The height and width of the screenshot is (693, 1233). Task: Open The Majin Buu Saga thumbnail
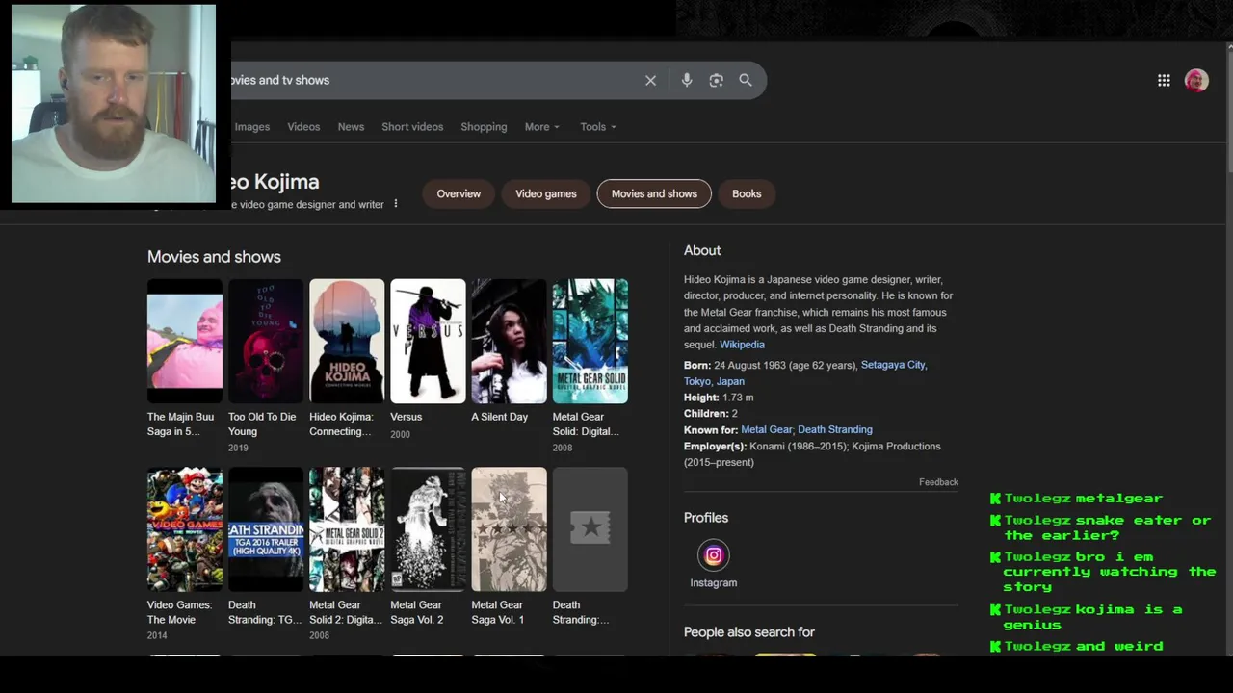185,341
